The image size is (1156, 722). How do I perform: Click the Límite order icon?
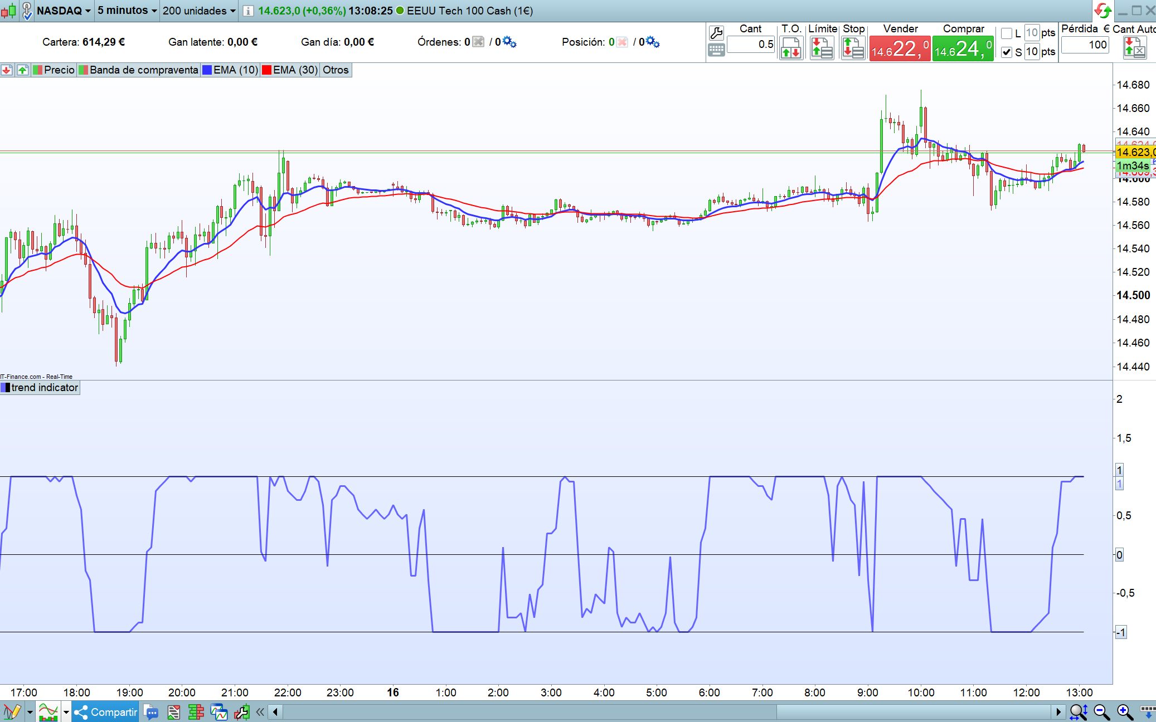pyautogui.click(x=822, y=48)
